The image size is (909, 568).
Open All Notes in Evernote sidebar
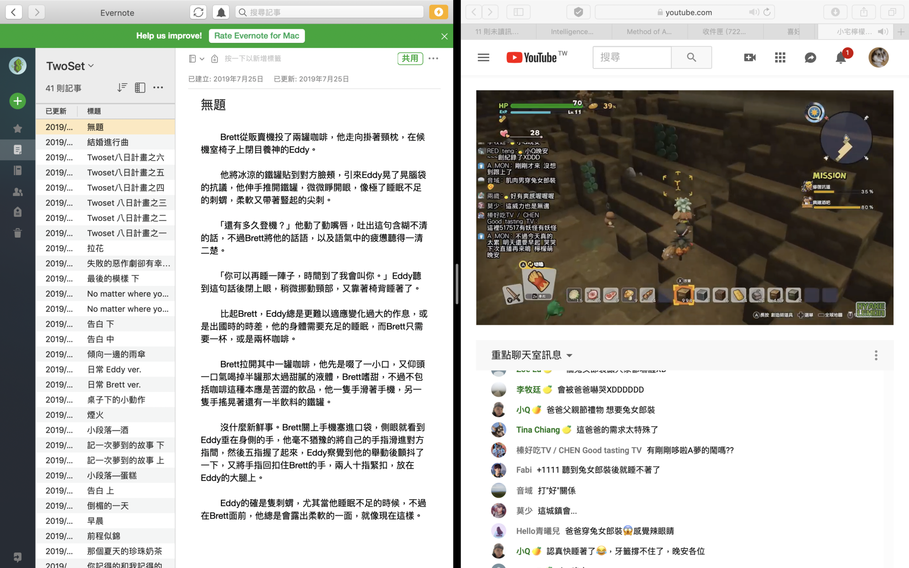tap(18, 150)
